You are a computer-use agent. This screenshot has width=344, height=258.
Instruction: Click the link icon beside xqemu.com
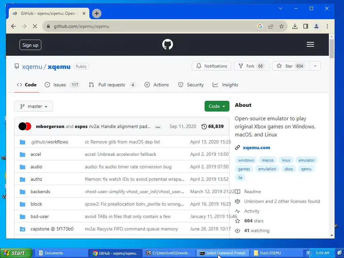click(x=238, y=148)
